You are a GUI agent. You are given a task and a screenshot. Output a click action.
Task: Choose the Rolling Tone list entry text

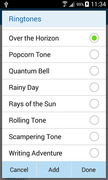coord(28,120)
